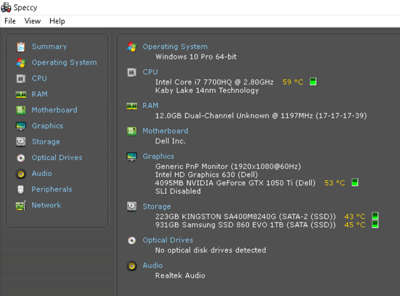The image size is (400, 296).
Task: Open the Help menu
Action: point(57,21)
